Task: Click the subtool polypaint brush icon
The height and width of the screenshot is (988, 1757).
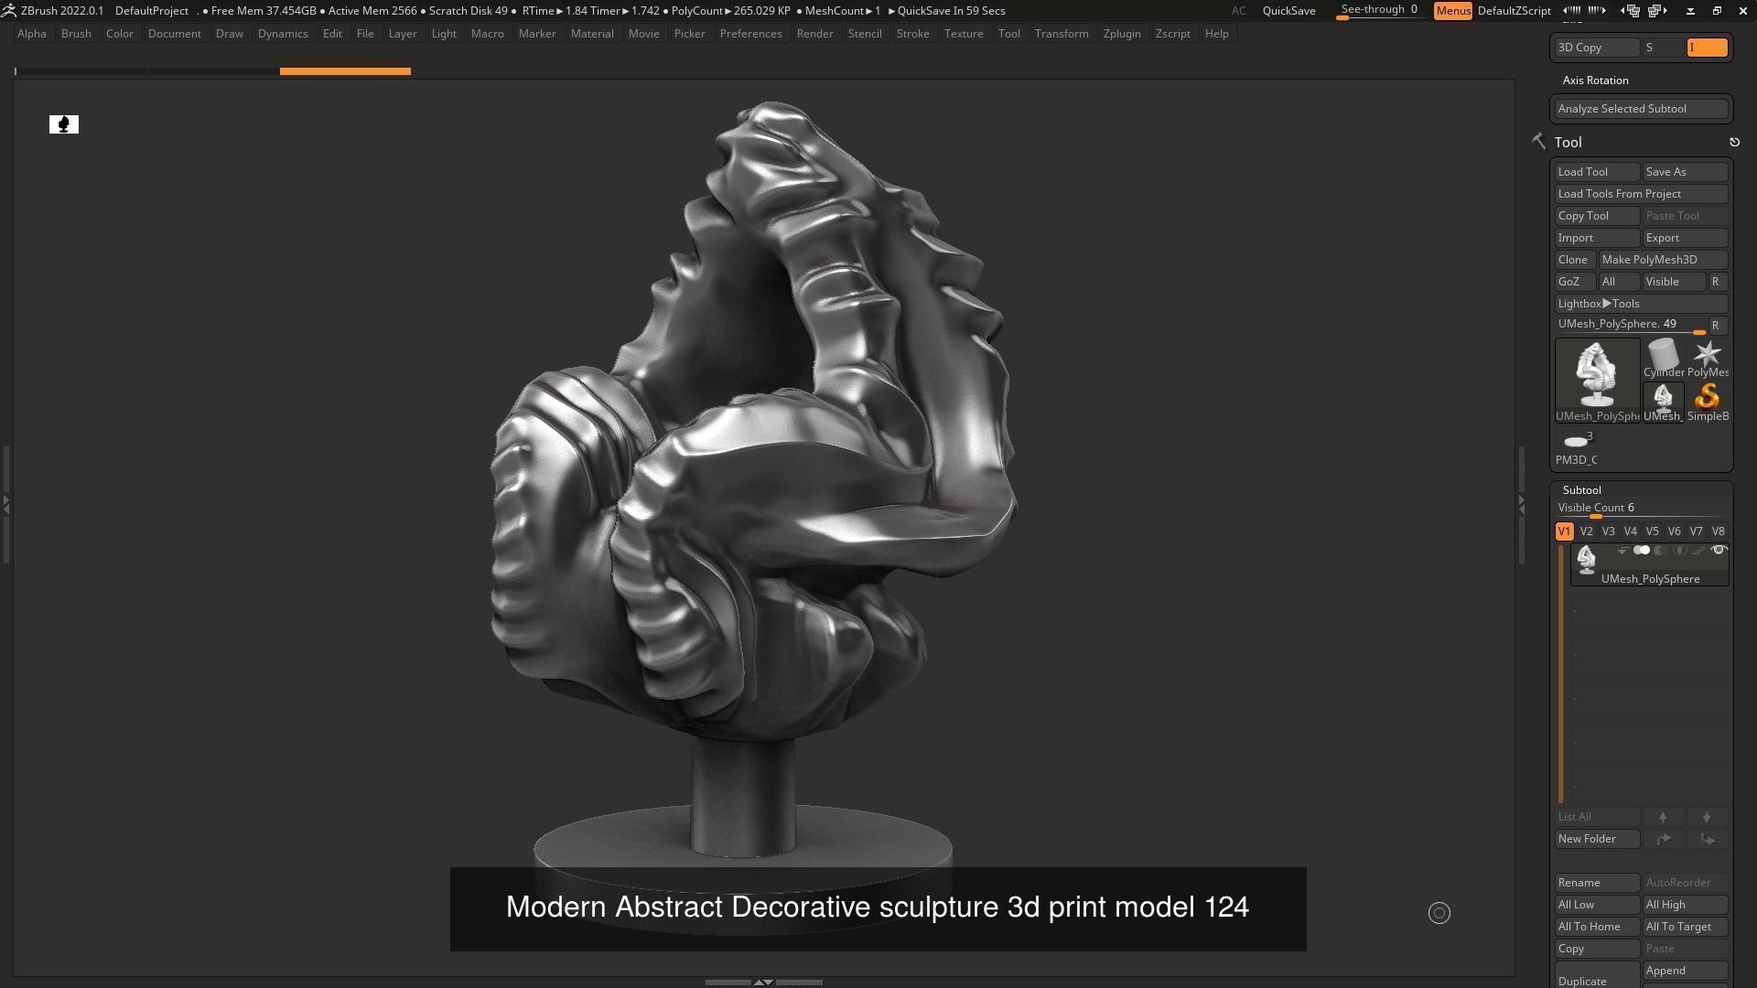Action: click(1698, 551)
